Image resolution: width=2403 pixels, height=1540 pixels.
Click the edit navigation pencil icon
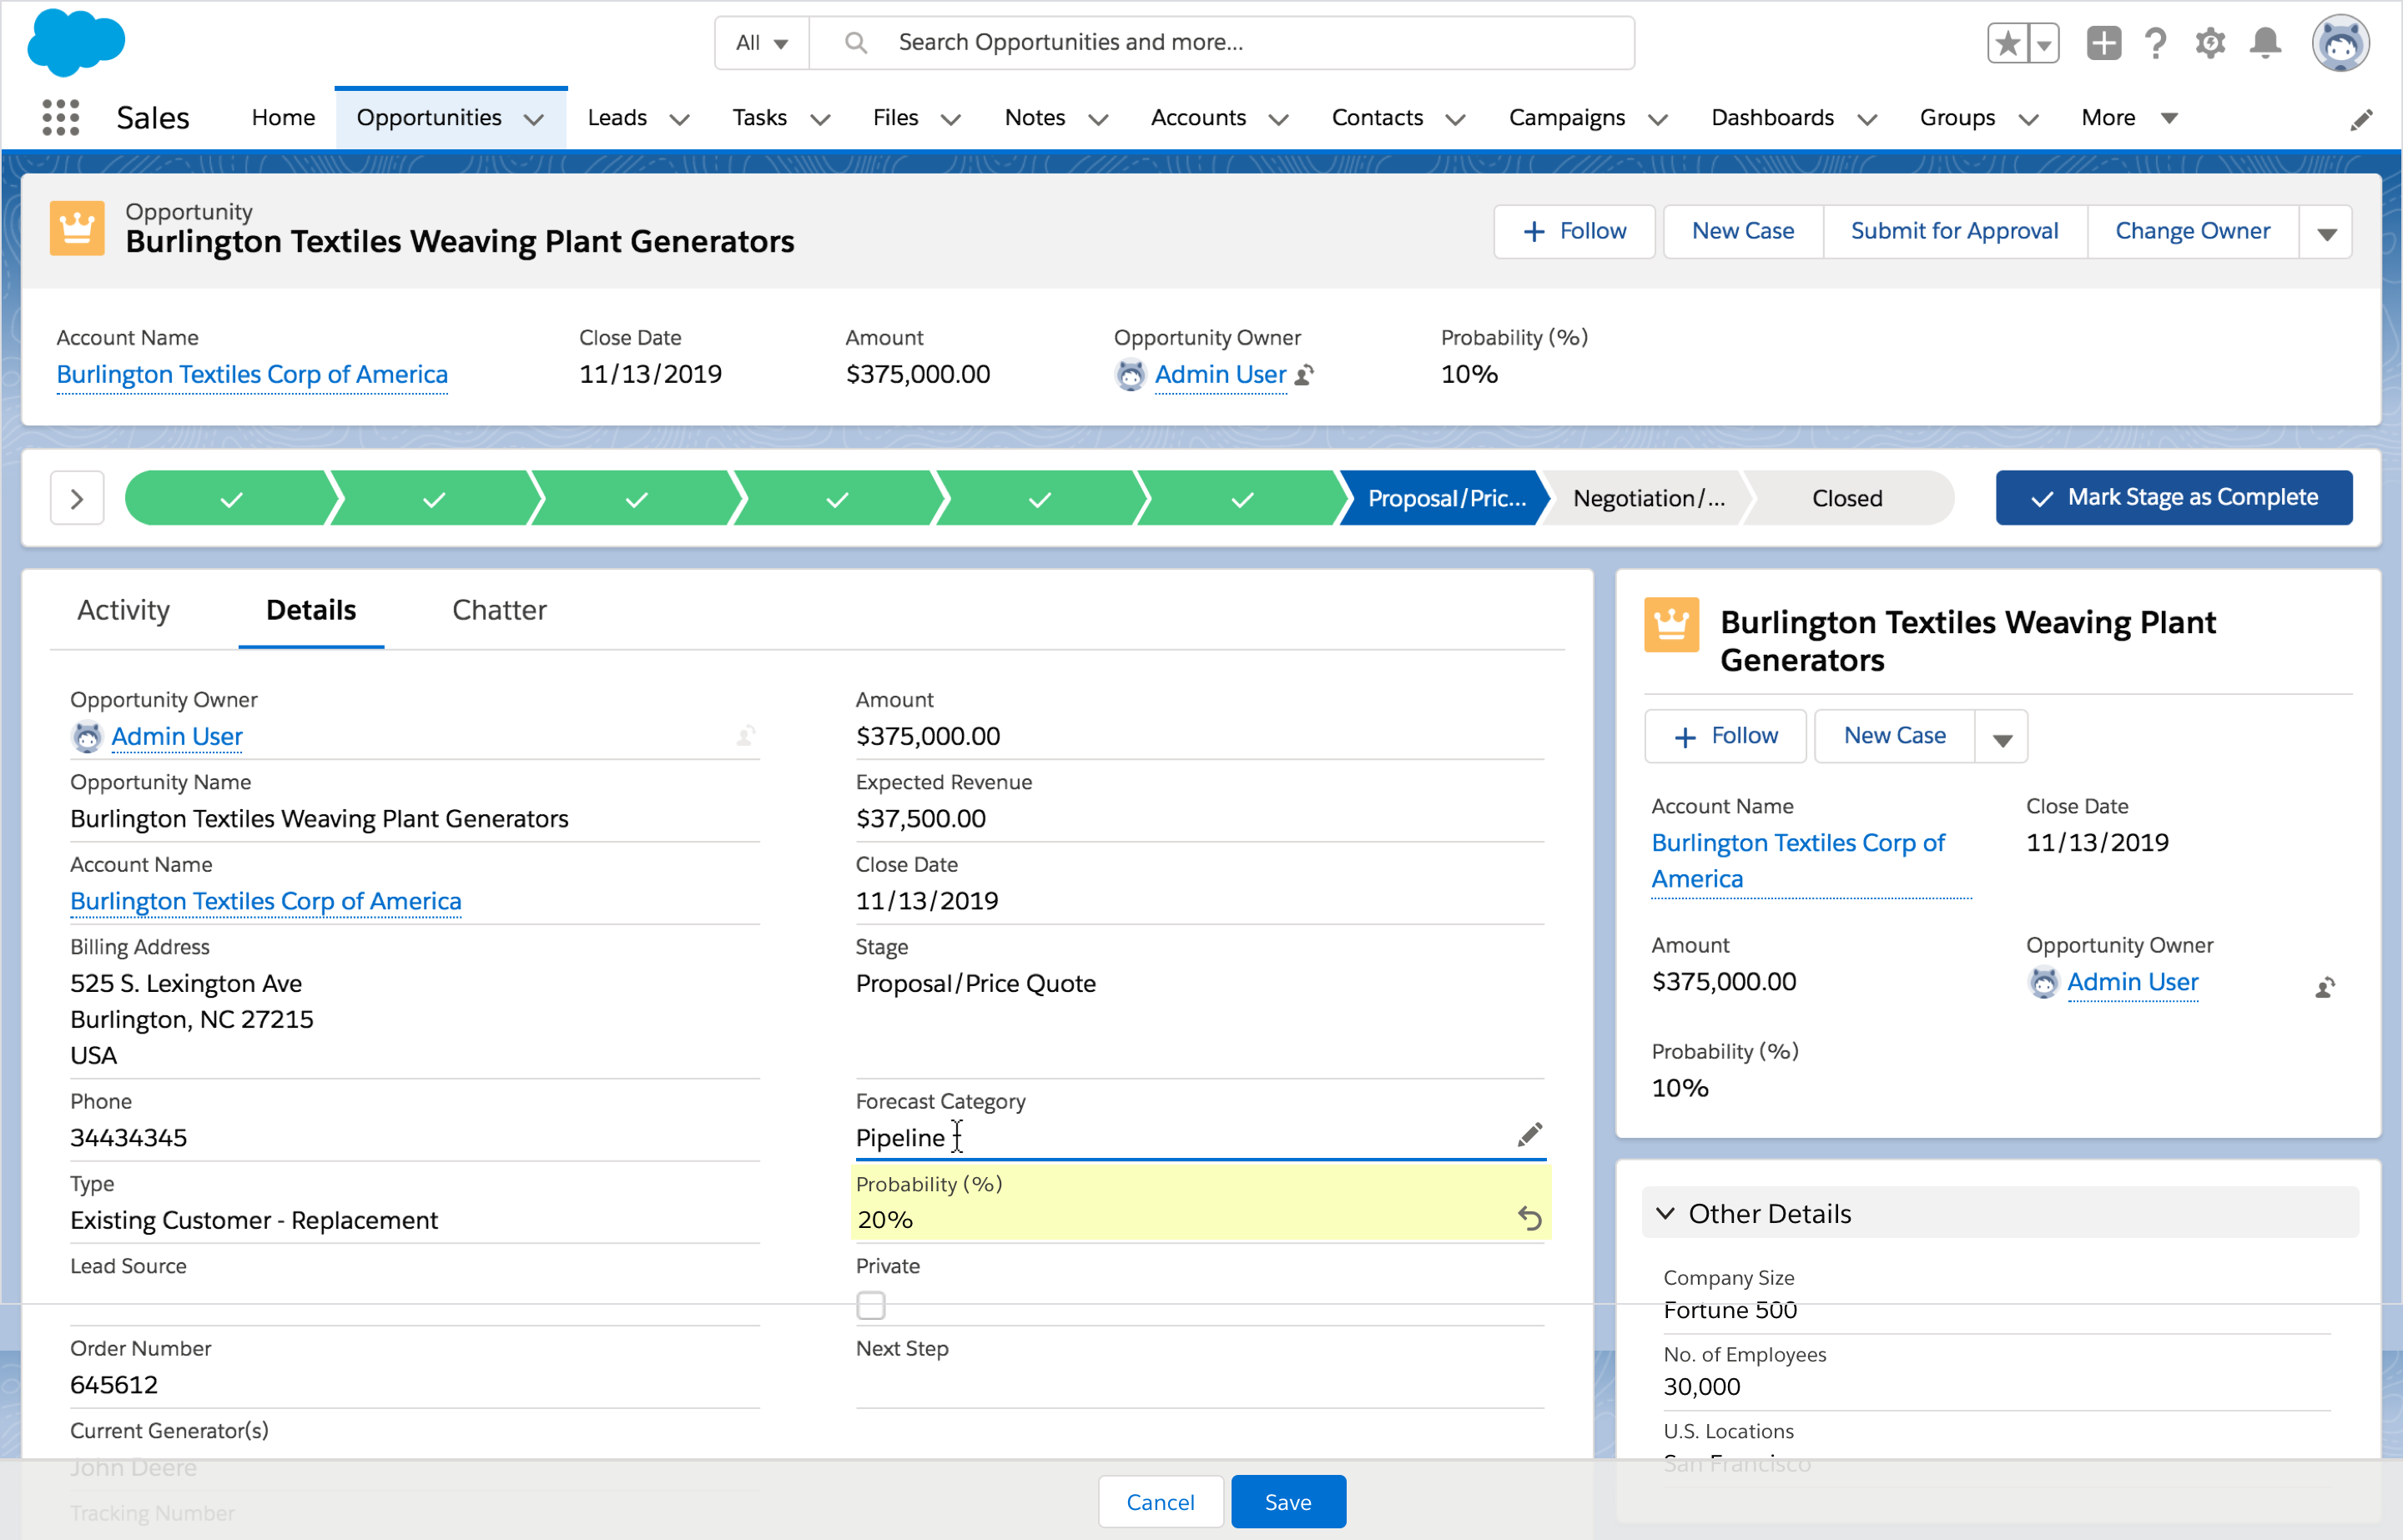2361,120
